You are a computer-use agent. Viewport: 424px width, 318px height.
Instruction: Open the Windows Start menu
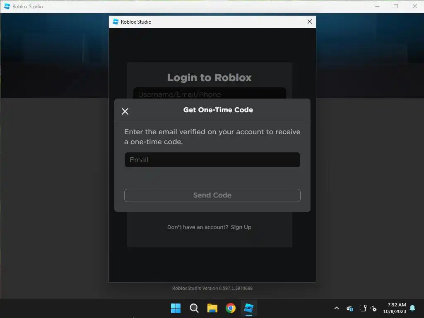(176, 308)
